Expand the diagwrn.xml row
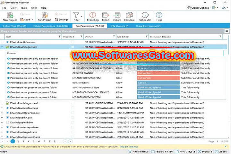Viewport: 231px width, 154px height. tap(2, 103)
